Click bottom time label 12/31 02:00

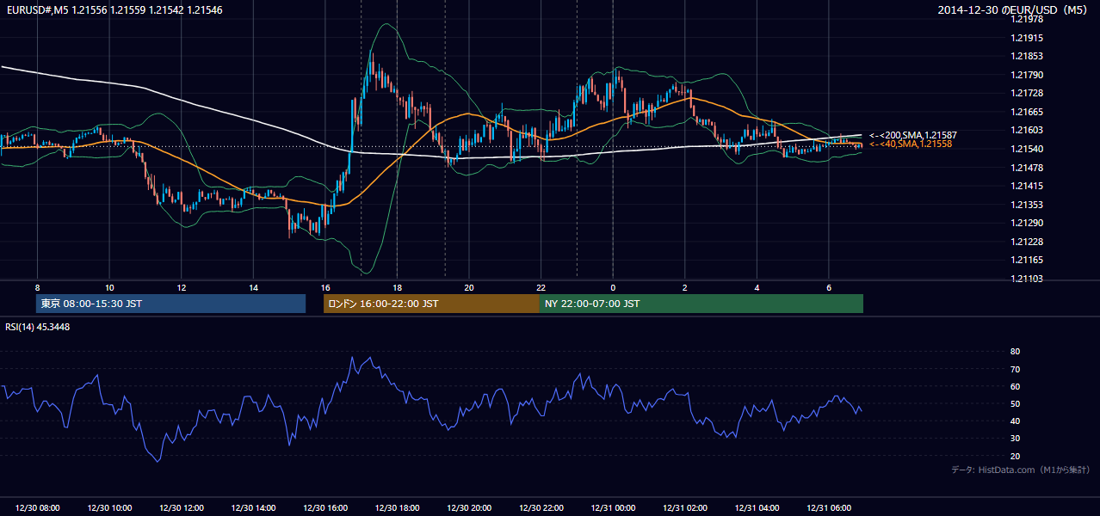pos(685,508)
